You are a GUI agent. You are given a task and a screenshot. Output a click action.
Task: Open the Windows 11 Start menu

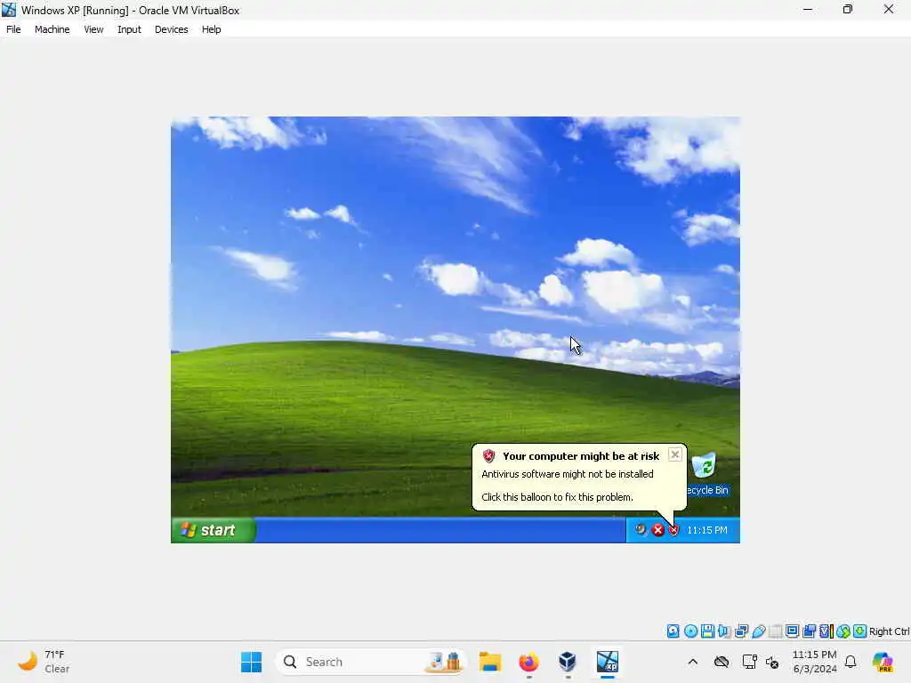(251, 662)
